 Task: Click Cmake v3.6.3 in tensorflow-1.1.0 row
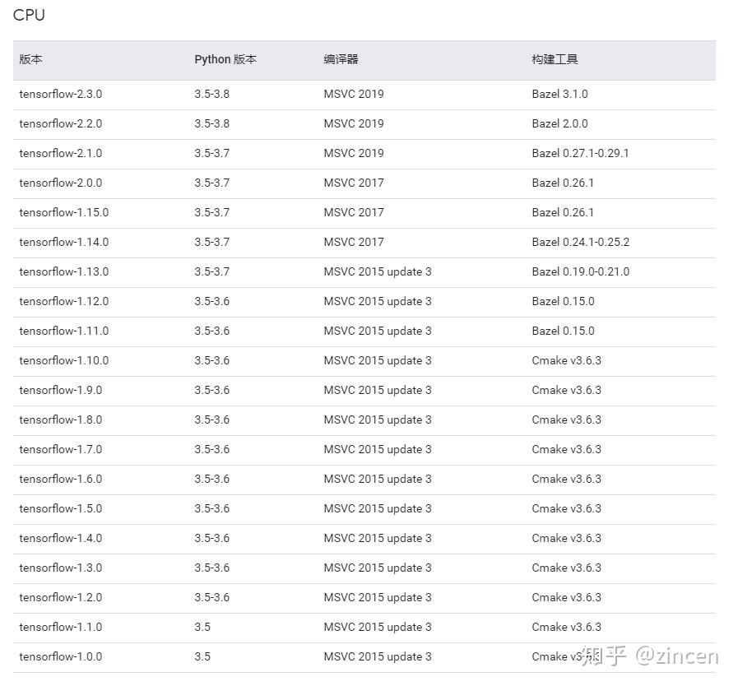(567, 628)
